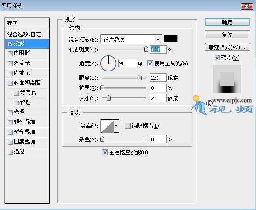This screenshot has height=210, width=256.
Task: Enable the 图案叠加 pattern overlay checkbox
Action: pos(10,142)
